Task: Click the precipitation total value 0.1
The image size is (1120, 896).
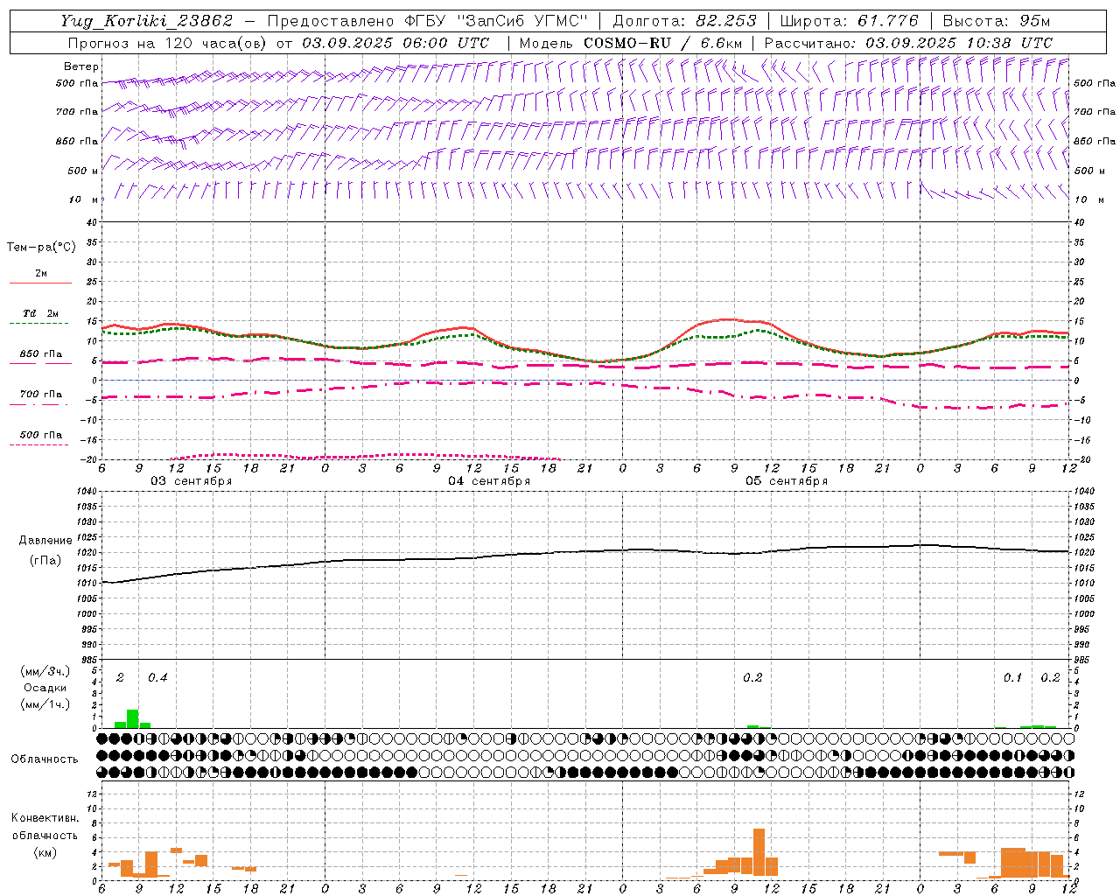Action: [1012, 678]
